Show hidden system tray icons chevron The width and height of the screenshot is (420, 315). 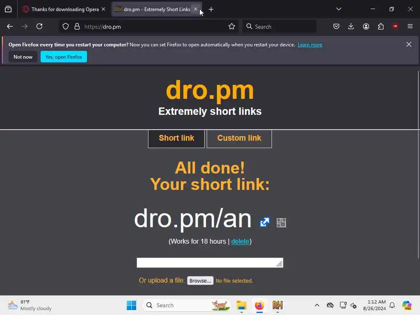pyautogui.click(x=317, y=305)
